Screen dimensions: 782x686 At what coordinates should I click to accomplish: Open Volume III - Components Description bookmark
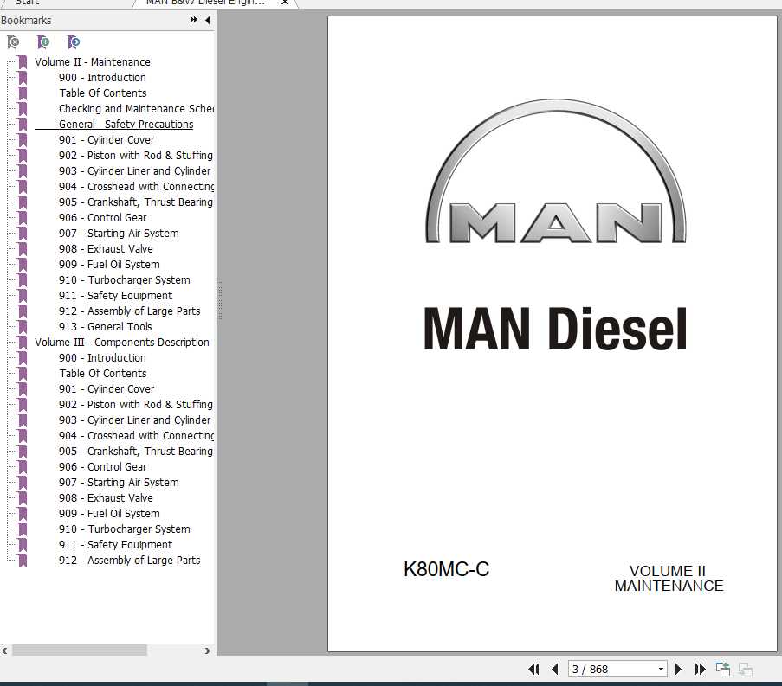tap(122, 343)
